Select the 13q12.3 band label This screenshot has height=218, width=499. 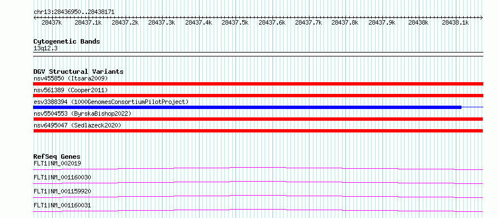(x=45, y=49)
